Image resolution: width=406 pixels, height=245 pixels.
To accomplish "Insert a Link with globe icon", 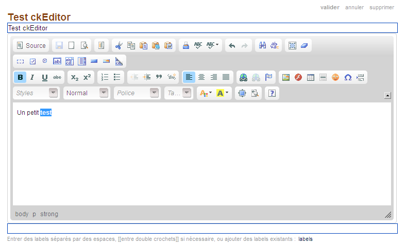I will (x=243, y=77).
